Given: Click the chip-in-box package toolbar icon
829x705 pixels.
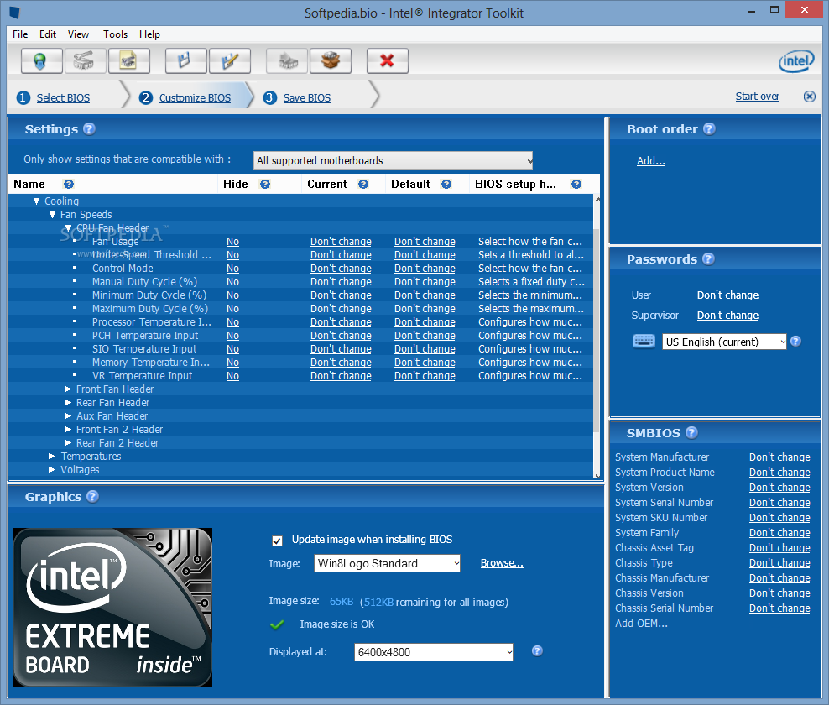Looking at the screenshot, I should [331, 60].
